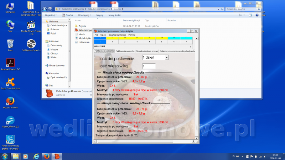285x160 pixels.
Task: Show hidden system tray icons
Action: [x=242, y=156]
